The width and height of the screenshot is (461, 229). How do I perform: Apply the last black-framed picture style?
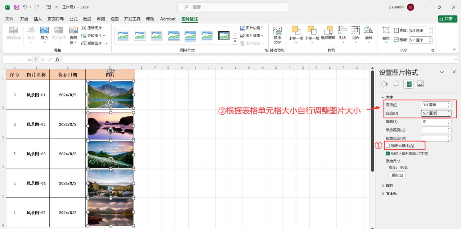click(224, 36)
